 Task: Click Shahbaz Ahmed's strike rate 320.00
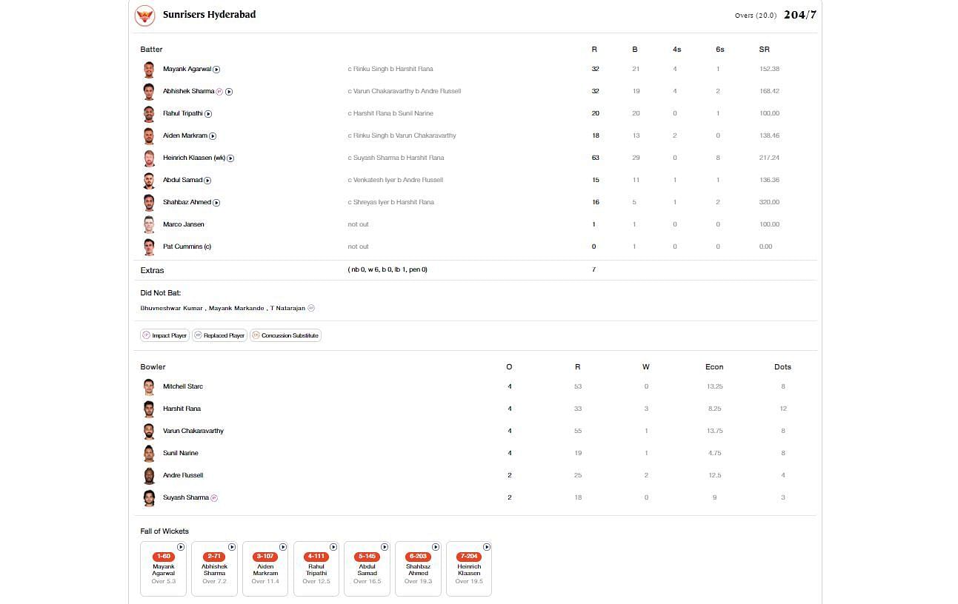[769, 202]
